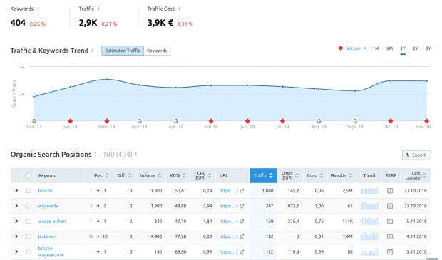Open the bosche wägetechnik keyword link

click(x=51, y=251)
